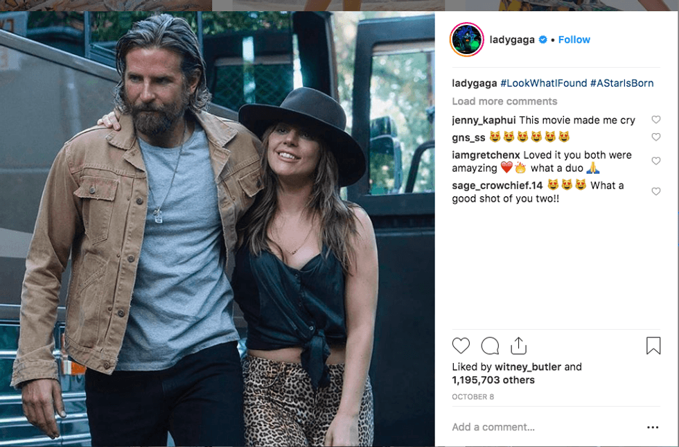Expand Load more comments
Viewport: 679px width, 447px height.
pos(504,101)
